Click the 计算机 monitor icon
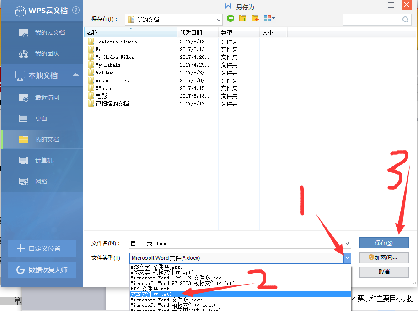This screenshot has height=311, width=418. coord(24,160)
